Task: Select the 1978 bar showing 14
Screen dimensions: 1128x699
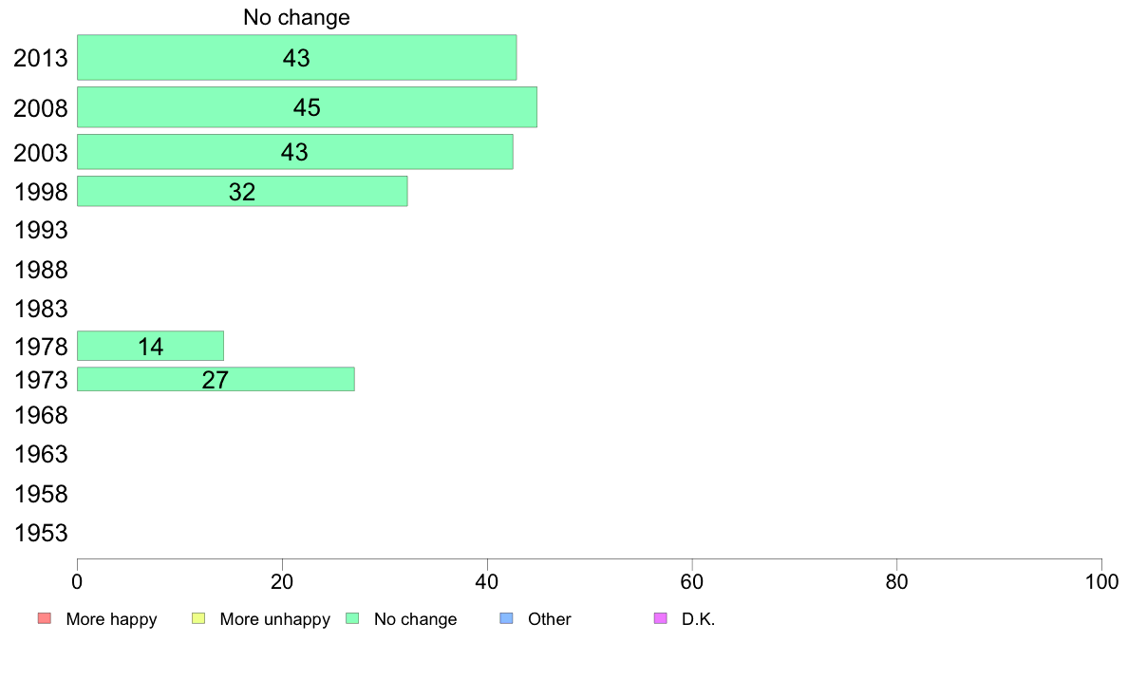Action: 150,347
